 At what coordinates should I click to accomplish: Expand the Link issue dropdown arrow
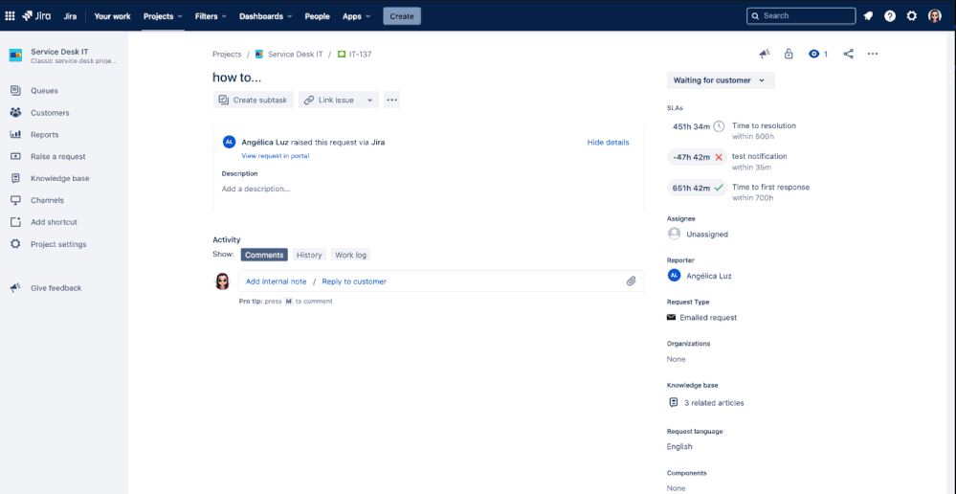coord(369,100)
